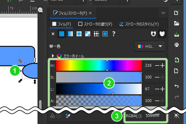
Task: Click the Save document icon
Action: (176, 34)
